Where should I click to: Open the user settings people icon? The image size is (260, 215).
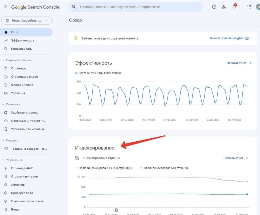(x=224, y=7)
